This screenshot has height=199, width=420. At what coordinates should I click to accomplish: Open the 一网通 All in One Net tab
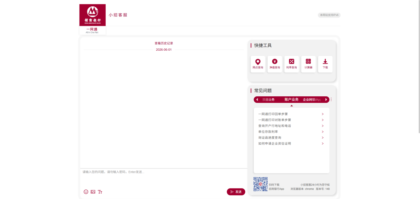coord(92,30)
